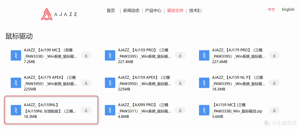This screenshot has width=299, height=129.
Task: Switch site language to 中文
Action: (271, 9)
